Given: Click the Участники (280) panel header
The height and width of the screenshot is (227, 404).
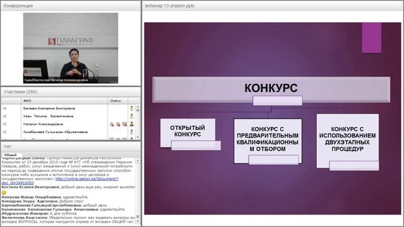Looking at the screenshot, I should pyautogui.click(x=71, y=92).
